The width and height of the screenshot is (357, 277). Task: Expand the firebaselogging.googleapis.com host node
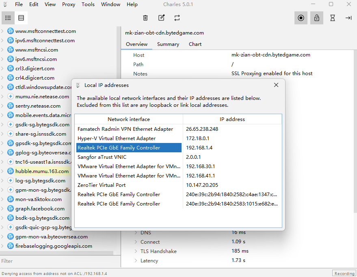coord(3,246)
